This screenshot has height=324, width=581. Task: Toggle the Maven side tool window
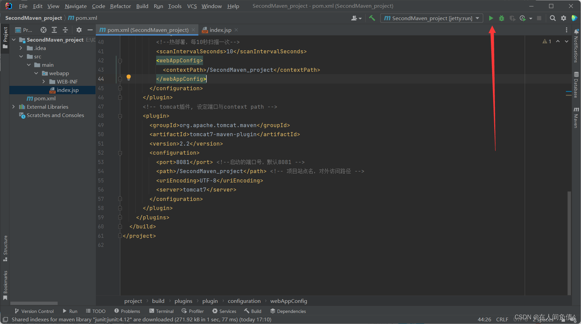576,117
